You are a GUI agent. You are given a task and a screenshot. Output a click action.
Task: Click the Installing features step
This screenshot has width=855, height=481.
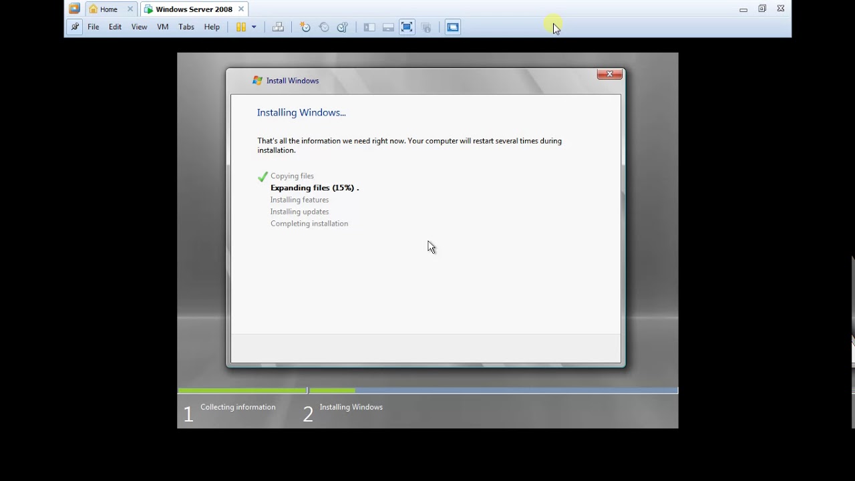pos(299,200)
